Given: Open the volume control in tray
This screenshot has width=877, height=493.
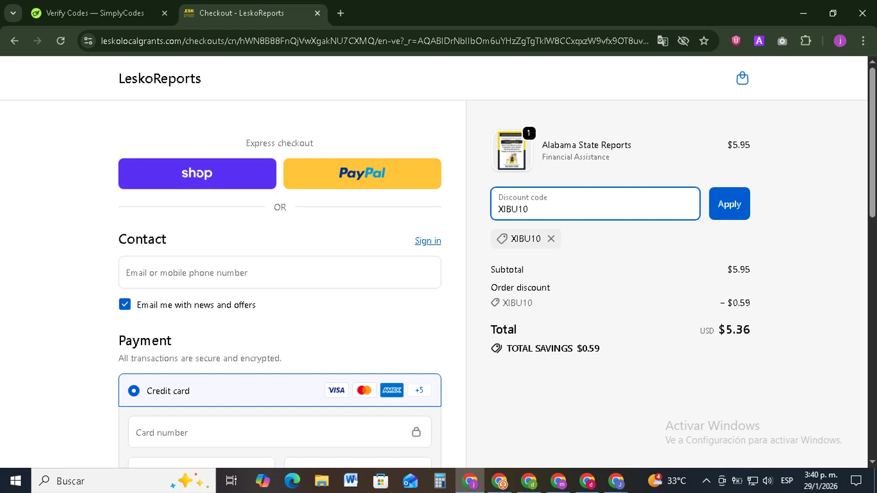Looking at the screenshot, I should tap(768, 481).
